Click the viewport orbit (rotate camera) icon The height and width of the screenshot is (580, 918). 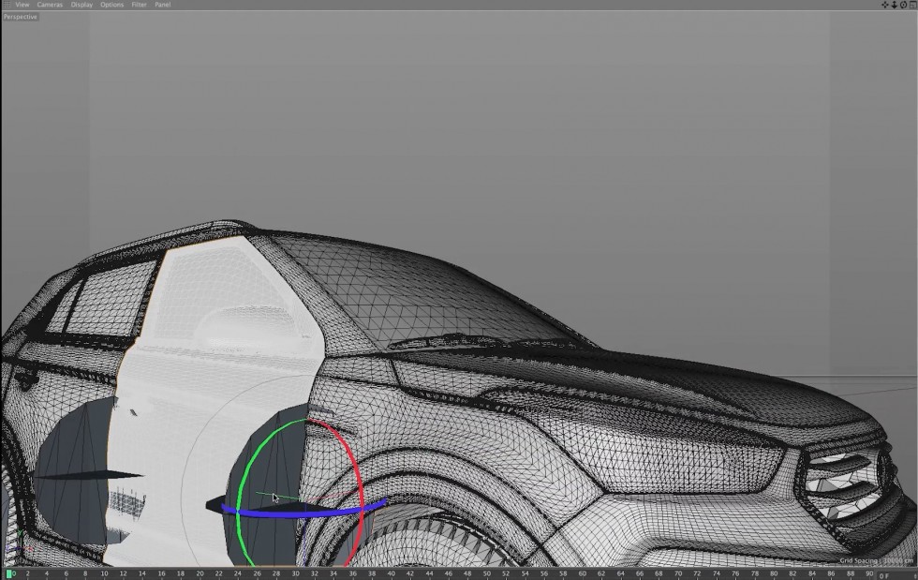(x=903, y=5)
